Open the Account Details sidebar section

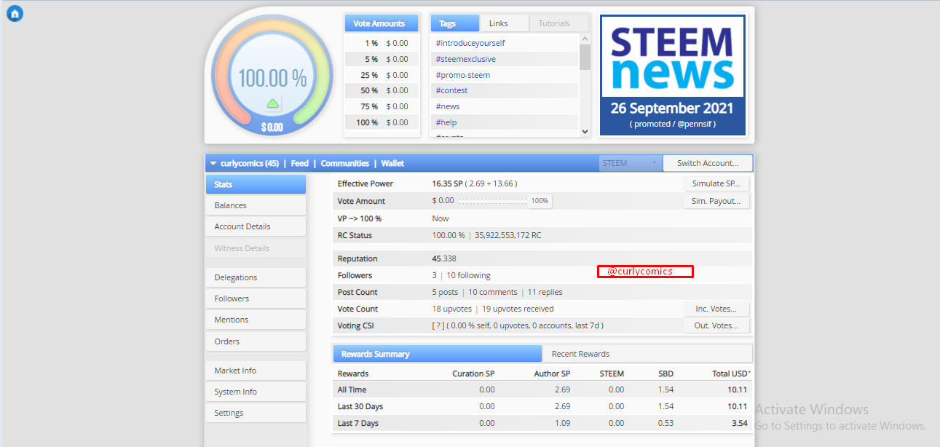(x=256, y=226)
